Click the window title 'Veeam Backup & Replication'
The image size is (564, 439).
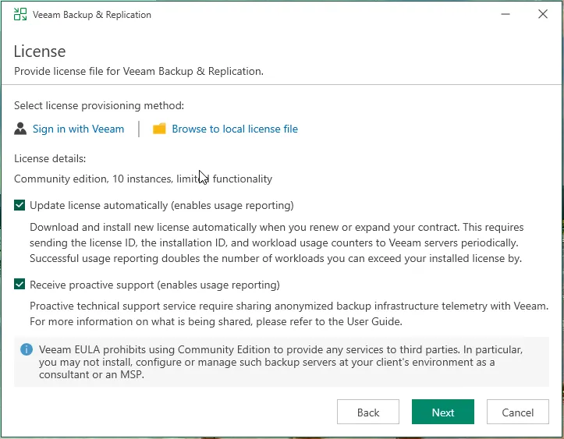click(x=92, y=15)
